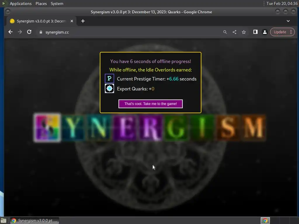Click "That's cool. Take me to the game!" button
This screenshot has height=224, width=299.
[x=150, y=104]
